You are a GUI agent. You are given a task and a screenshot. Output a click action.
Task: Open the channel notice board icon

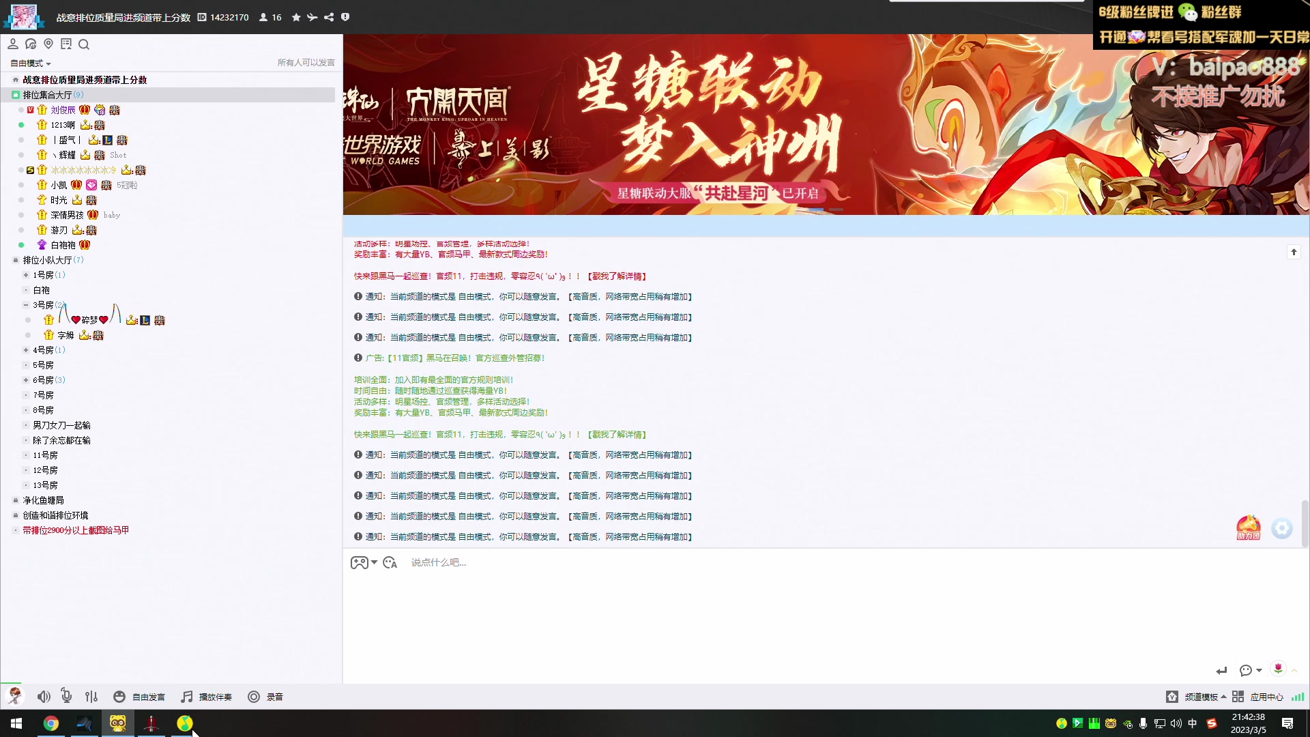click(66, 44)
